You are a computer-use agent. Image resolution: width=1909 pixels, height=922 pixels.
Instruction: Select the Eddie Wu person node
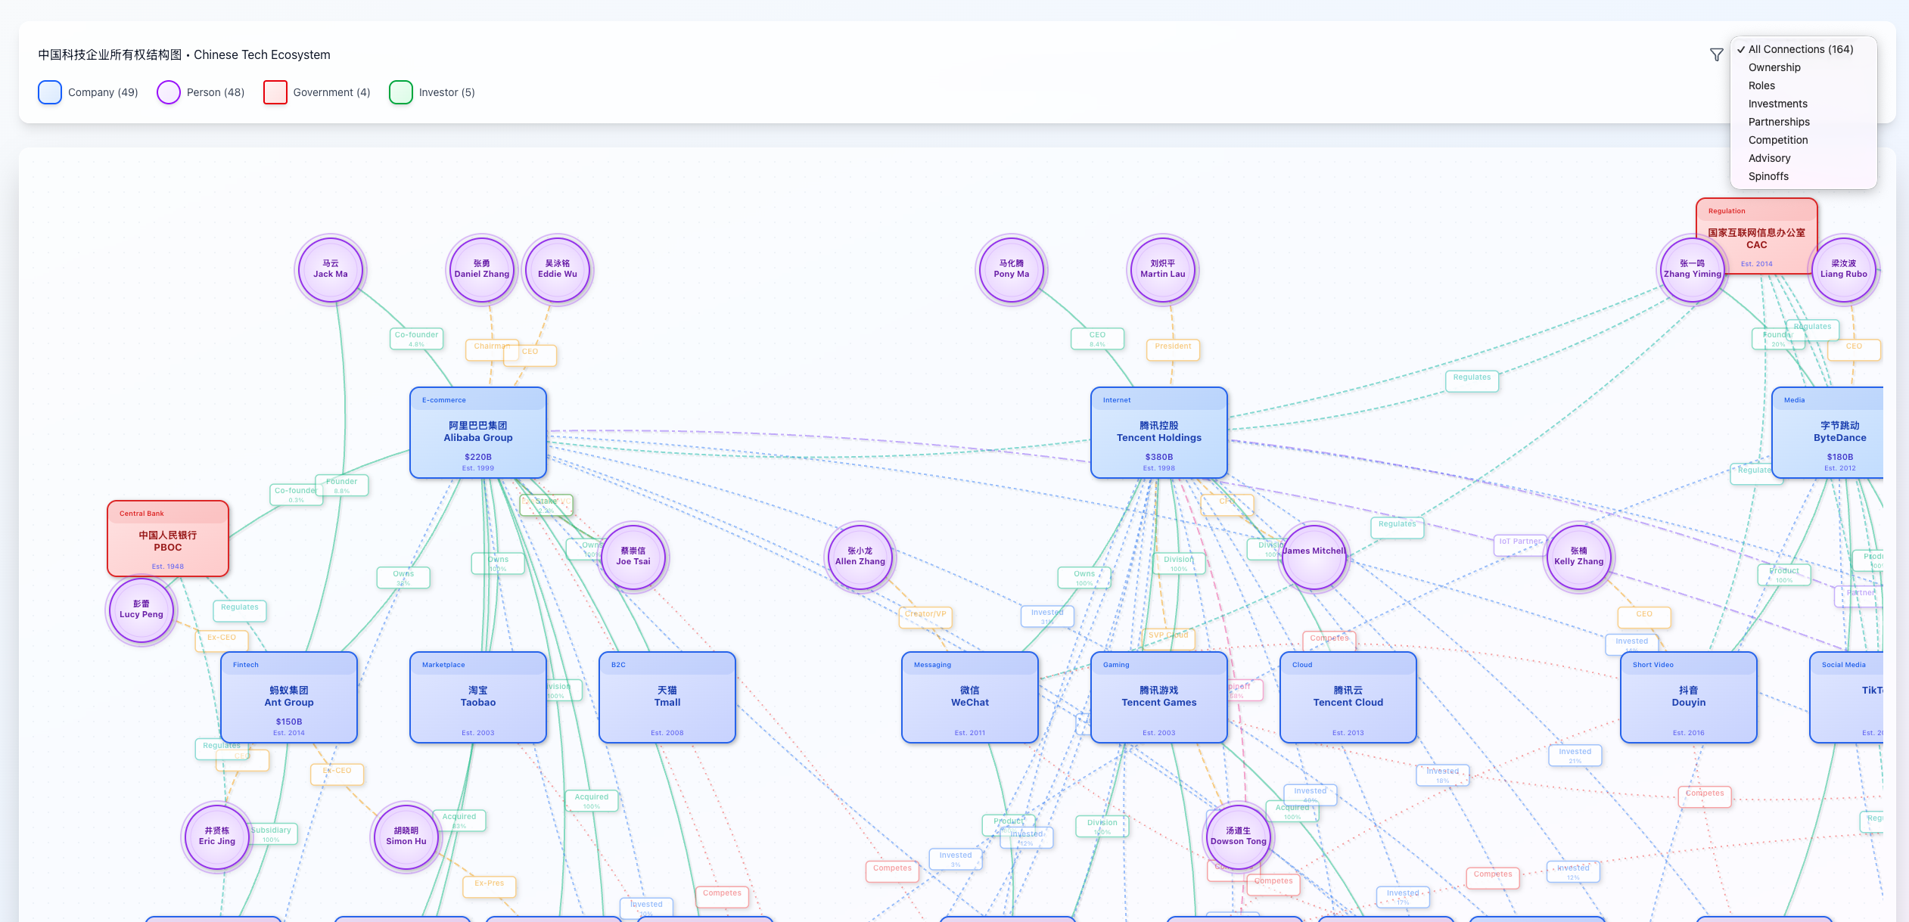(x=558, y=269)
